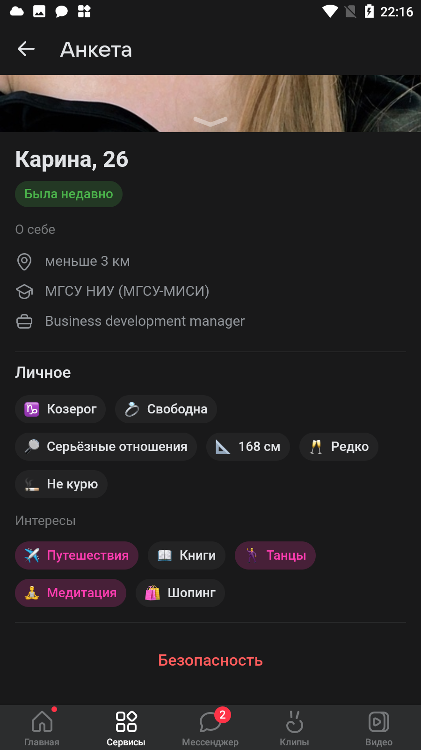This screenshot has width=421, height=750.
Task: Select the Танцы interest chip
Action: [x=275, y=555]
